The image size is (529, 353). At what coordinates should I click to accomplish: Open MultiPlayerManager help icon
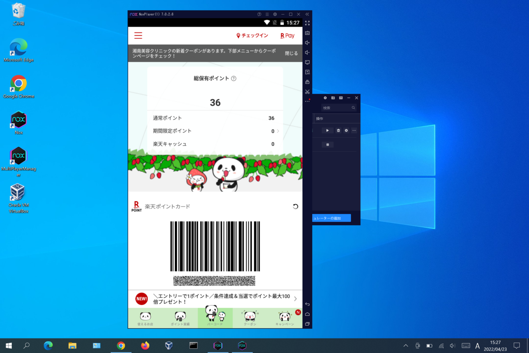pos(341,98)
